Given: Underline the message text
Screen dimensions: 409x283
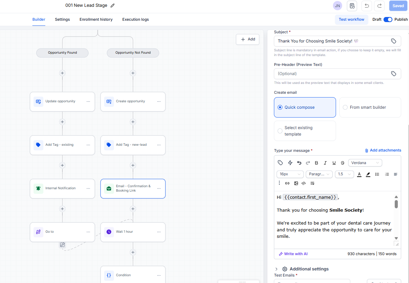Looking at the screenshot, I should click(x=334, y=163).
